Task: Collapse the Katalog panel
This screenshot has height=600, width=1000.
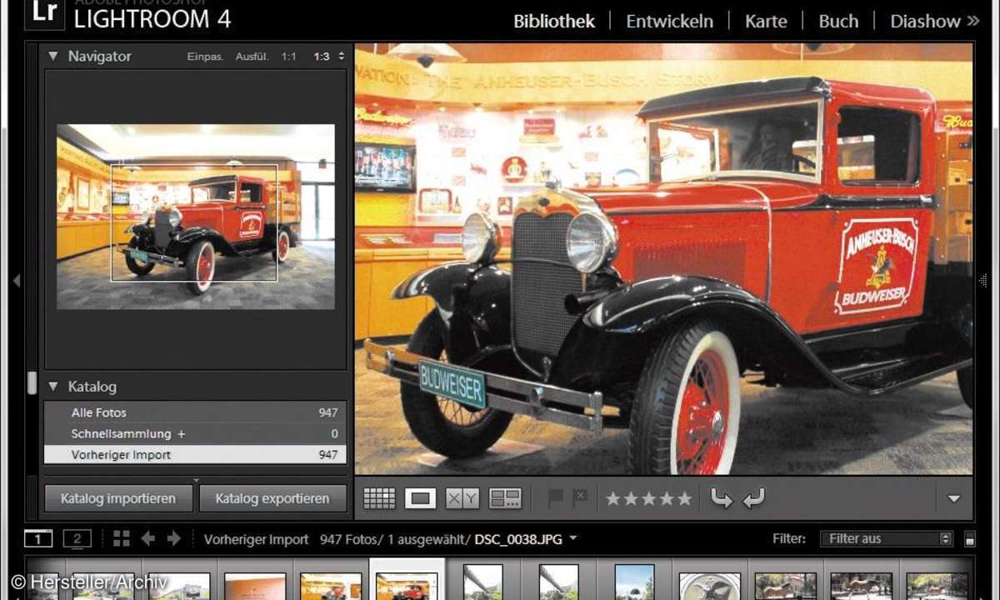Action: click(53, 387)
